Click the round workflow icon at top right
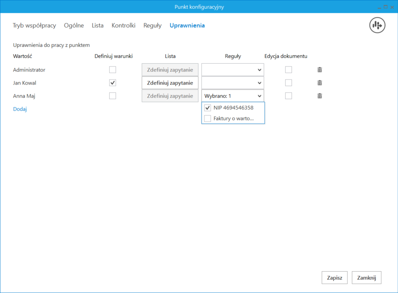The height and width of the screenshot is (293, 398). click(x=377, y=25)
